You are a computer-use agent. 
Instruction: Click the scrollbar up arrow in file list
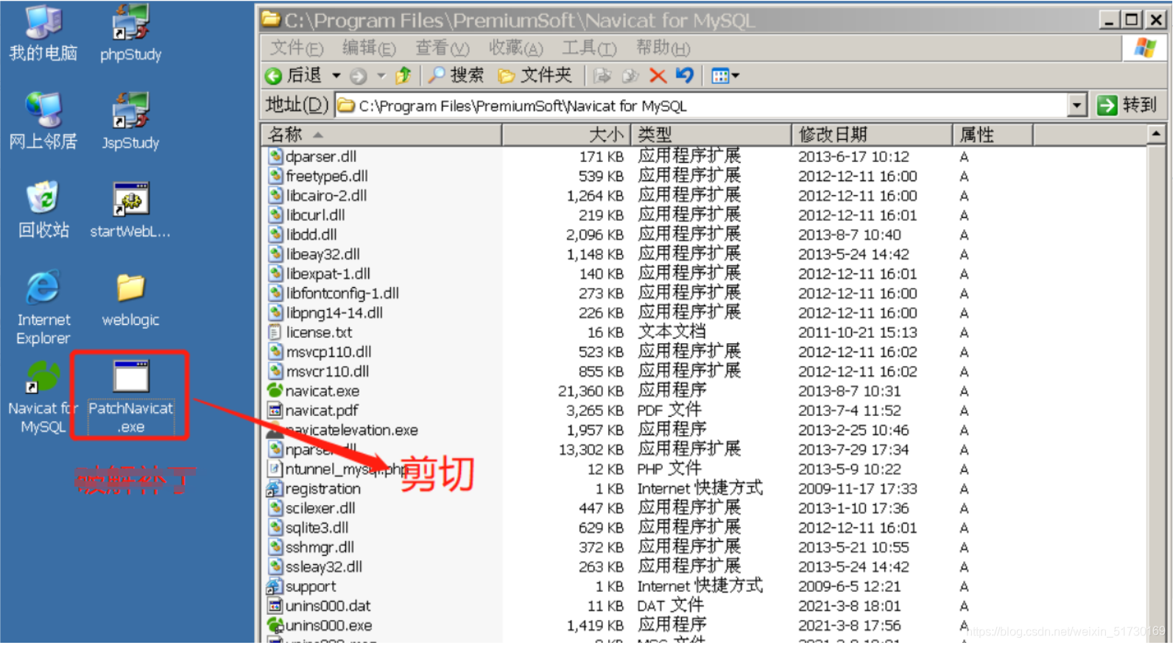pos(1156,134)
